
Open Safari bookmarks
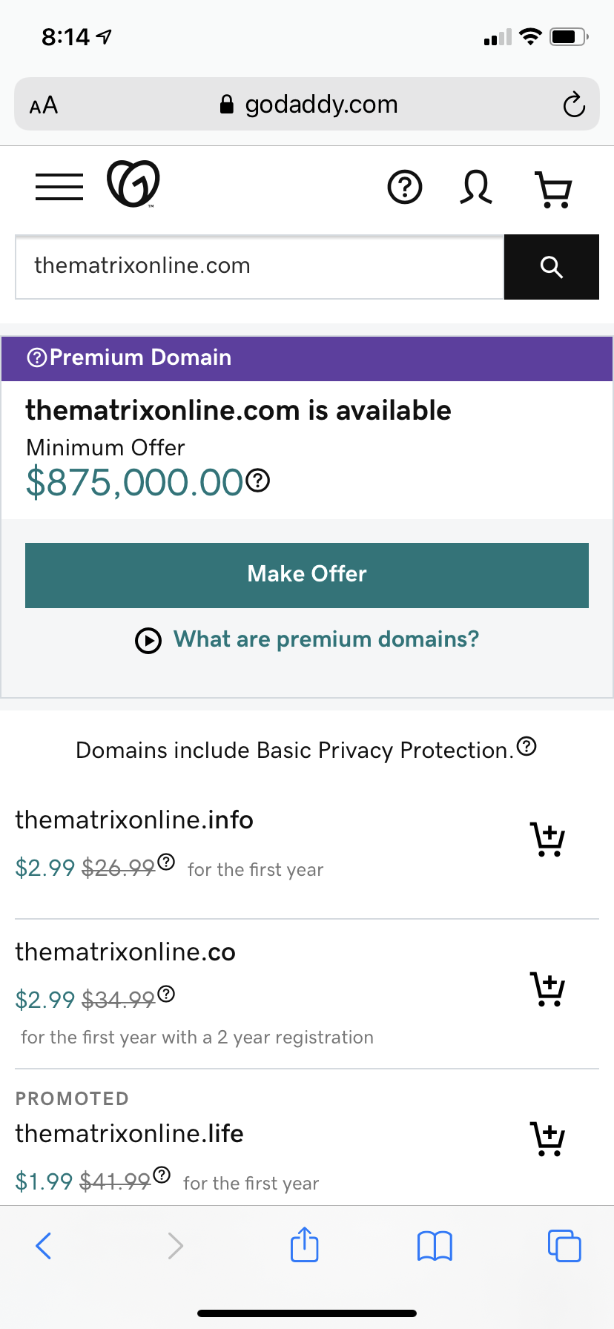point(435,1246)
